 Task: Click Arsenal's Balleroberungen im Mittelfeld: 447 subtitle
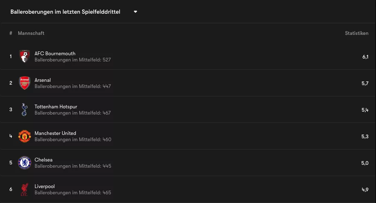(73, 86)
